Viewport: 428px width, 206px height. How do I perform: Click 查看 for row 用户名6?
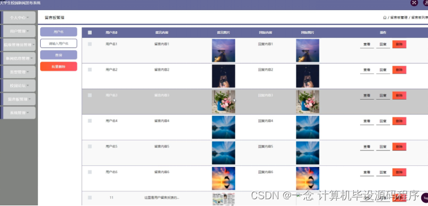point(367,173)
